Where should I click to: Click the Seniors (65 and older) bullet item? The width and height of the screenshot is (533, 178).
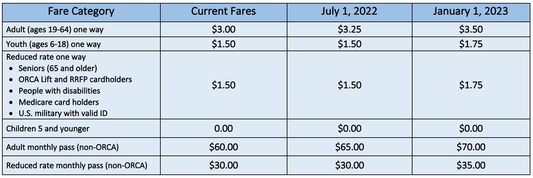tap(58, 68)
